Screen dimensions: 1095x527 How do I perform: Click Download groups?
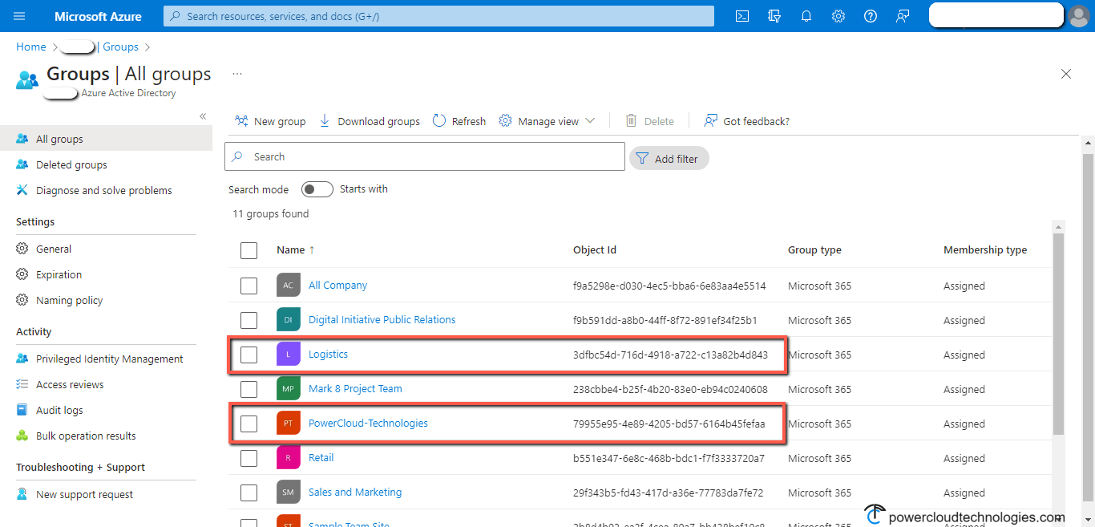(x=370, y=121)
